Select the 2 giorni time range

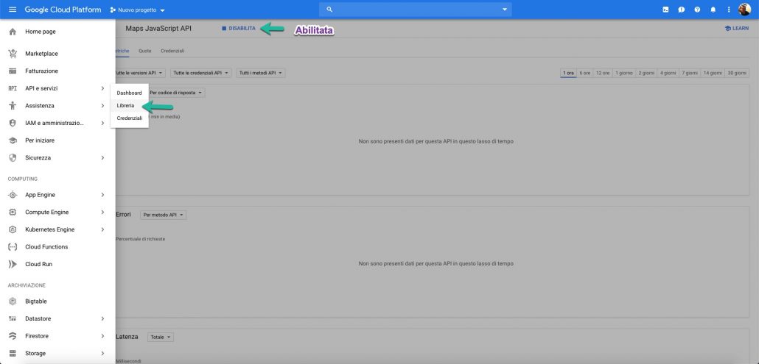pos(646,73)
